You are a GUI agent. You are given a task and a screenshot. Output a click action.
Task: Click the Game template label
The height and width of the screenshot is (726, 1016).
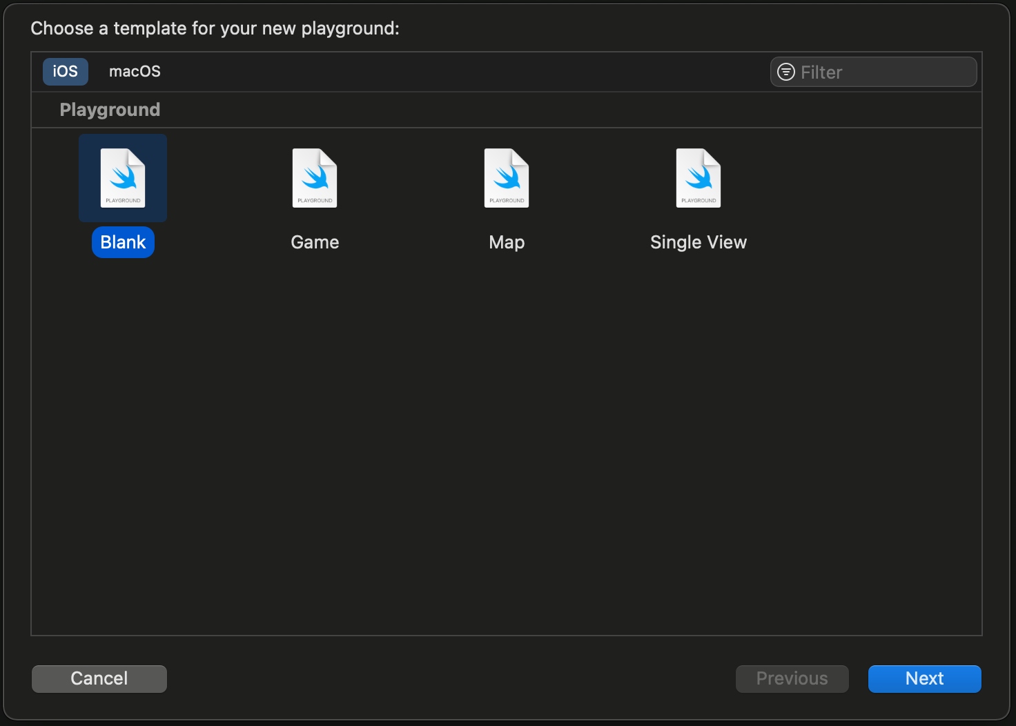tap(315, 242)
